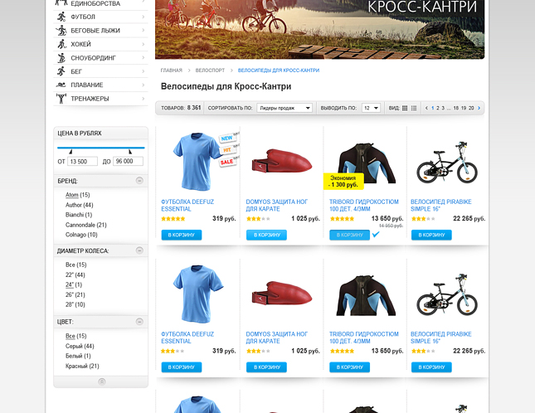Click the NEW tag on the T-shirt
This screenshot has height=413, width=535.
pos(227,138)
